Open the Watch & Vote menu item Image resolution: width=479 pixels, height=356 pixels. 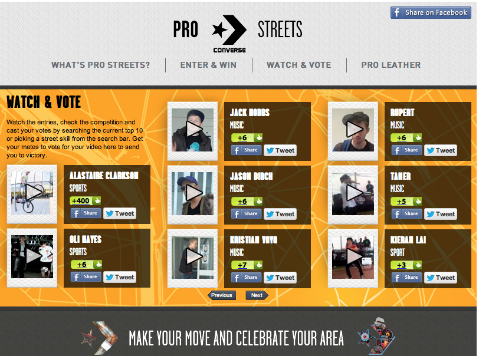click(x=298, y=65)
